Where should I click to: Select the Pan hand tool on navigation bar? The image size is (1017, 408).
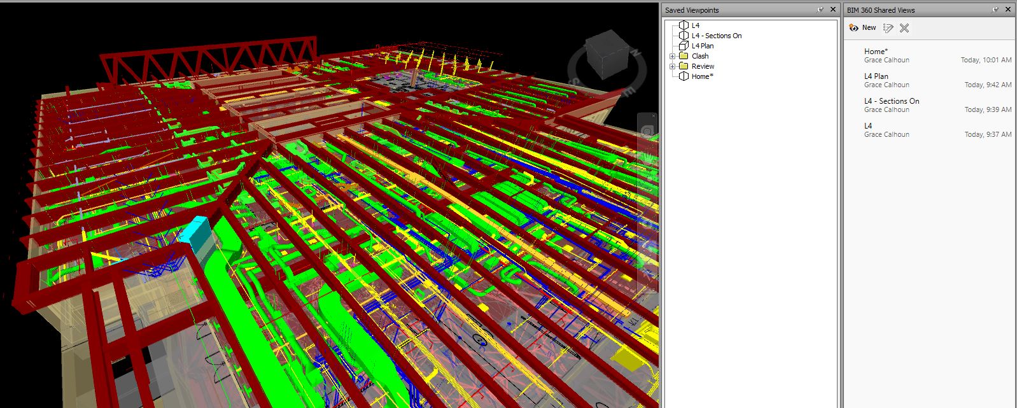click(648, 158)
